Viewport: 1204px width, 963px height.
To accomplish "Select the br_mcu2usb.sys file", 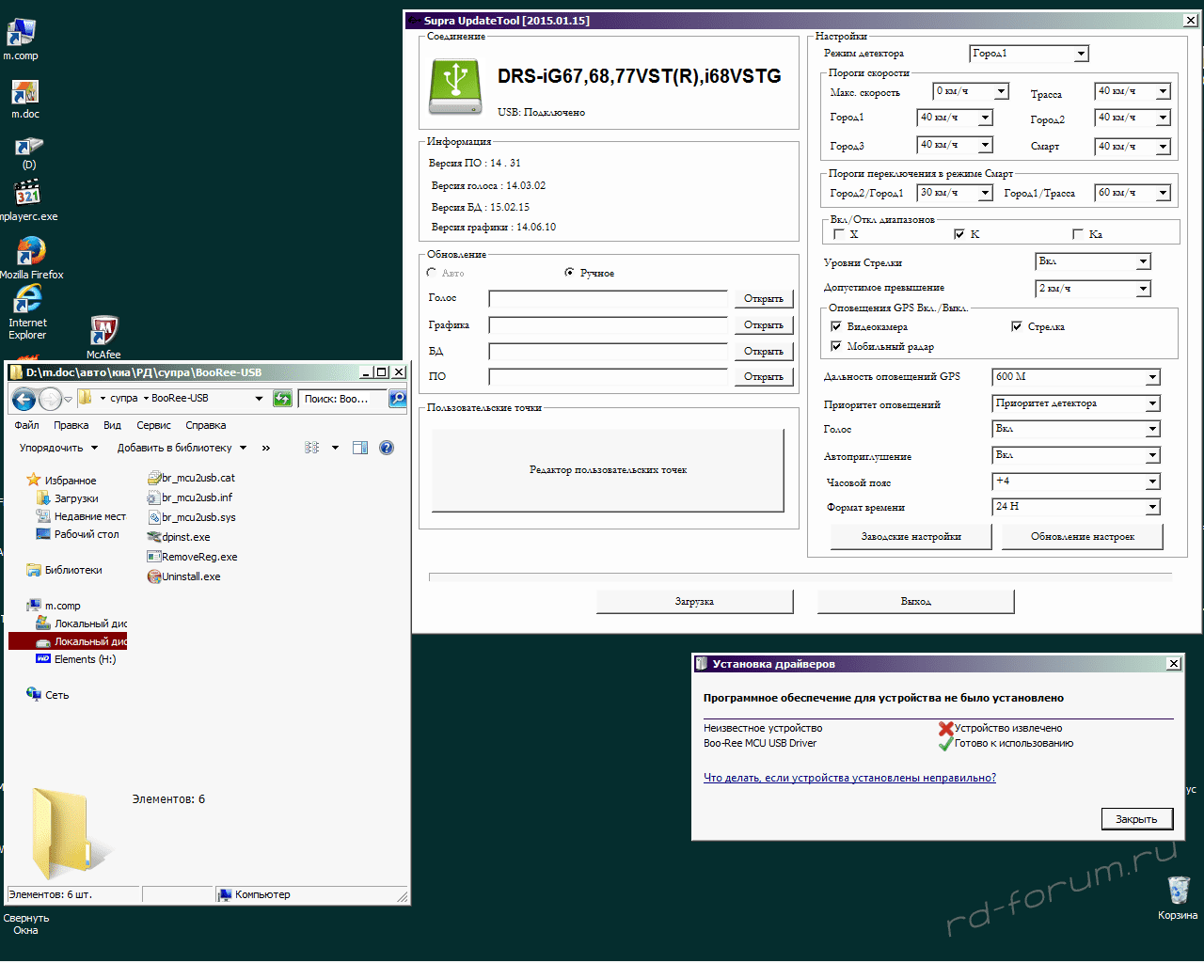I will coord(192,517).
